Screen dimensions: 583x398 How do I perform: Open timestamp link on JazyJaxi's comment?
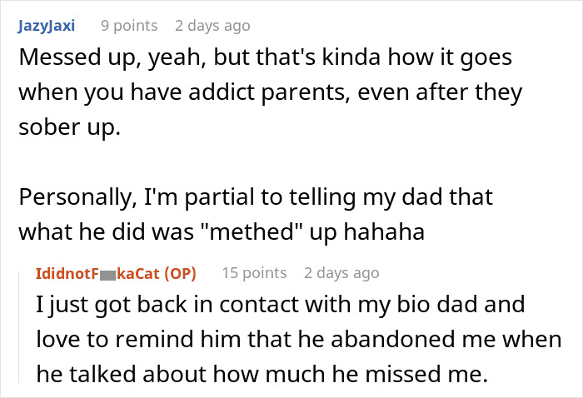pos(212,26)
